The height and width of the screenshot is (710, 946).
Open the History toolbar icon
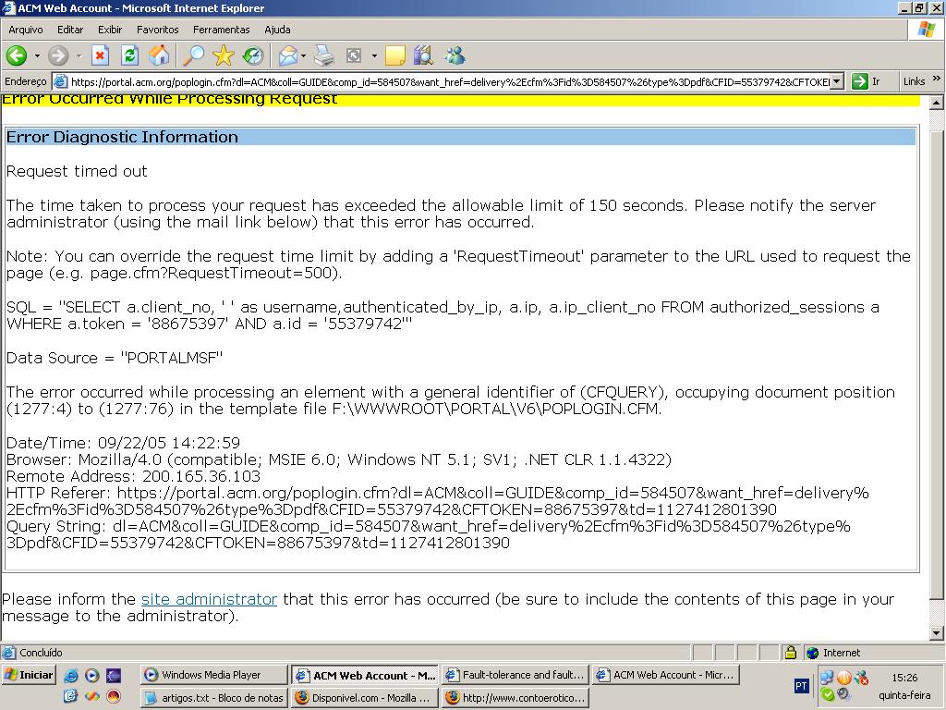click(x=253, y=56)
